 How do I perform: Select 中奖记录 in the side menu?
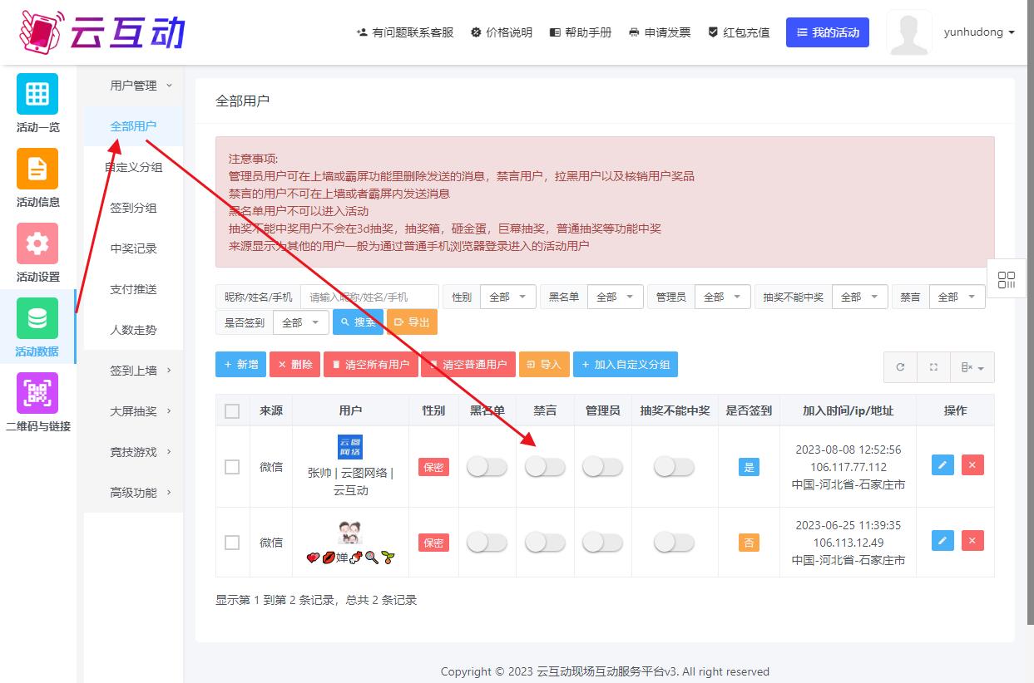(x=133, y=248)
